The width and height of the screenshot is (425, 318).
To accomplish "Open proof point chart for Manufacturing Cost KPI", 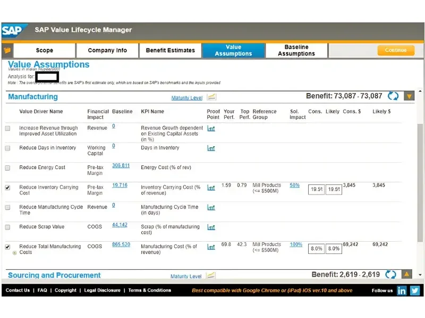I will [x=211, y=247].
